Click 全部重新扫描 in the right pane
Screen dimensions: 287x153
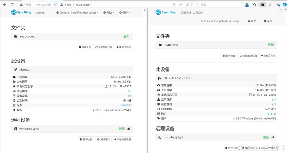(x=248, y=55)
